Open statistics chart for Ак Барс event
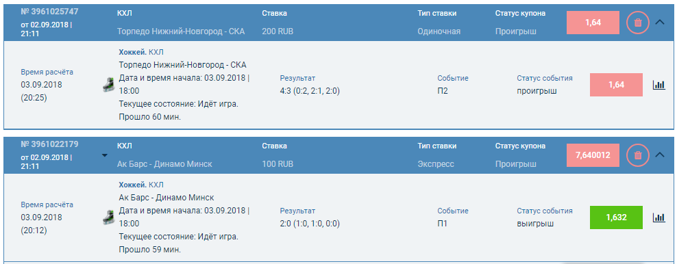 pos(659,217)
